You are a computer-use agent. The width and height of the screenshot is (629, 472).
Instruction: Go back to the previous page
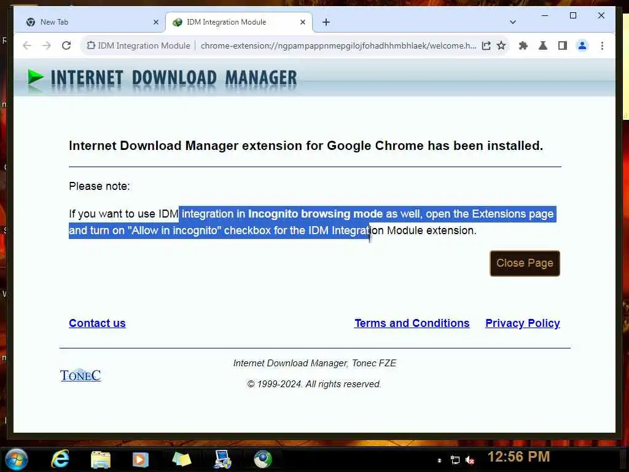(x=27, y=45)
